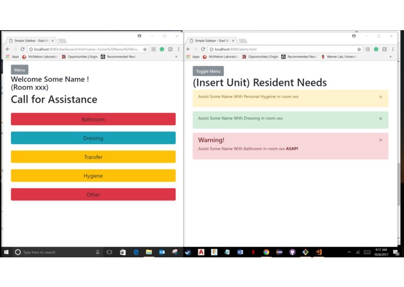Bookmark the dashboard page with star icon
This screenshot has height=287, width=404.
click(145, 49)
